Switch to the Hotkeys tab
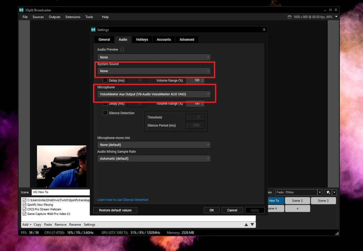The image size is (363, 251). (142, 39)
